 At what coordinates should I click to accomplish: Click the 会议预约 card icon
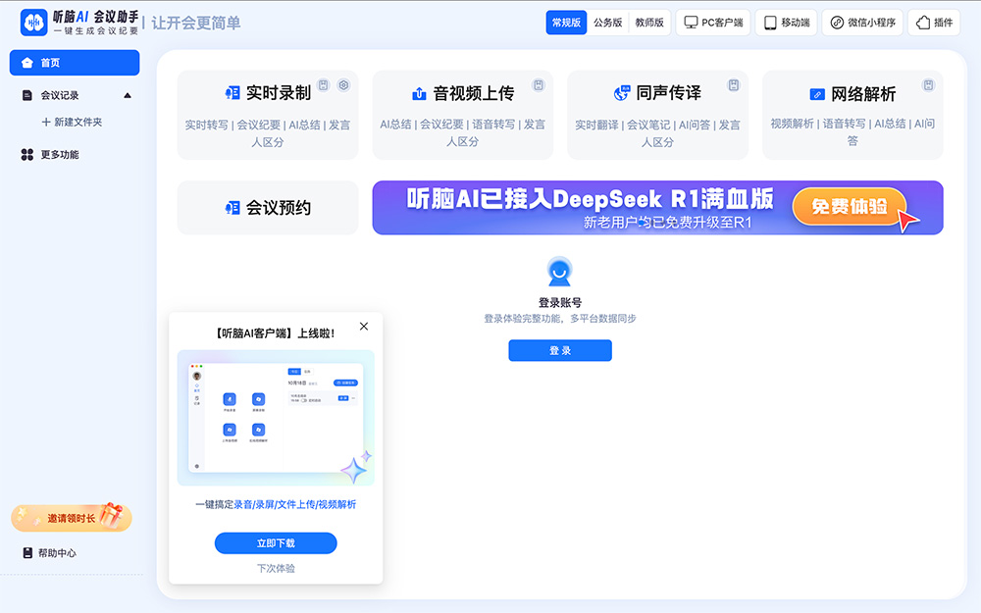(232, 208)
